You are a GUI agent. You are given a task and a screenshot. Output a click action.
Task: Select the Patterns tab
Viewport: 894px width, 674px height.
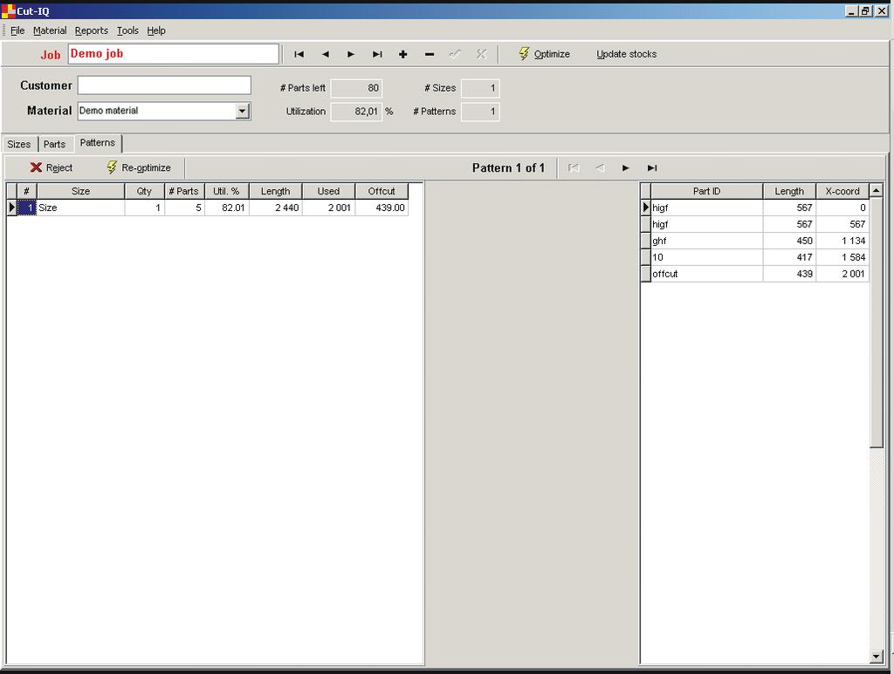(98, 143)
